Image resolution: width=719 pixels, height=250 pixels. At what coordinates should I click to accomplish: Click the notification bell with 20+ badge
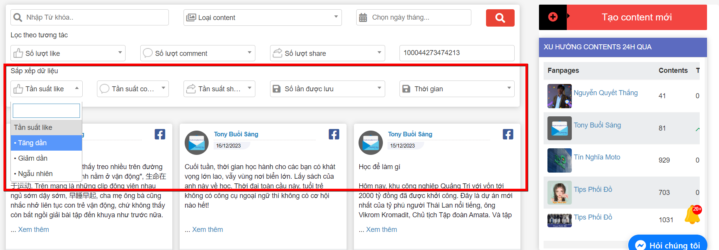tap(692, 215)
